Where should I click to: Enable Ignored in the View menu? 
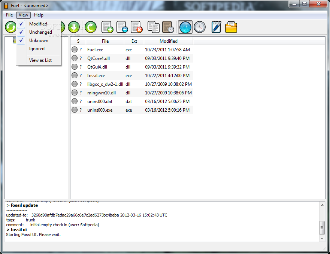[39, 49]
